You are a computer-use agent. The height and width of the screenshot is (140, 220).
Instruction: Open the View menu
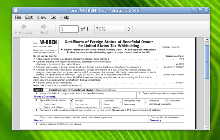[42, 17]
